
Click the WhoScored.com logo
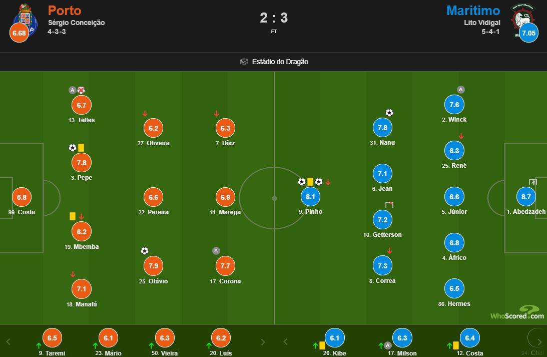[x=517, y=313]
